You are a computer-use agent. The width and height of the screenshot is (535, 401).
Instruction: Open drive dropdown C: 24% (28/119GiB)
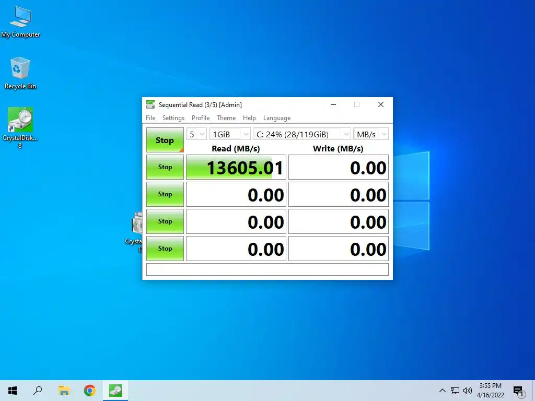click(x=301, y=134)
